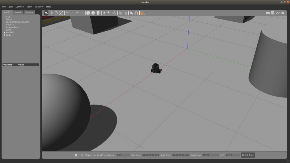
Task: Pause the running simulation
Action: tap(76, 155)
